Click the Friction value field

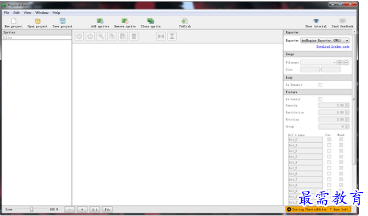(x=331, y=119)
